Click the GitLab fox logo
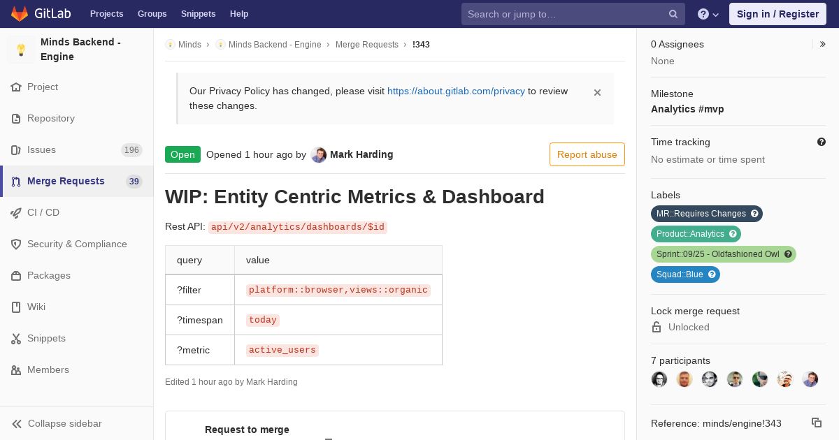 [x=20, y=13]
